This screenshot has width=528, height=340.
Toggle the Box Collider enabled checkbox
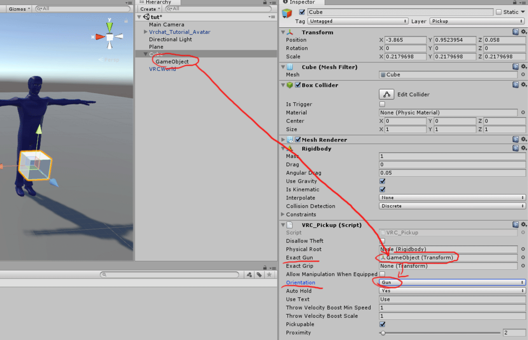click(298, 85)
